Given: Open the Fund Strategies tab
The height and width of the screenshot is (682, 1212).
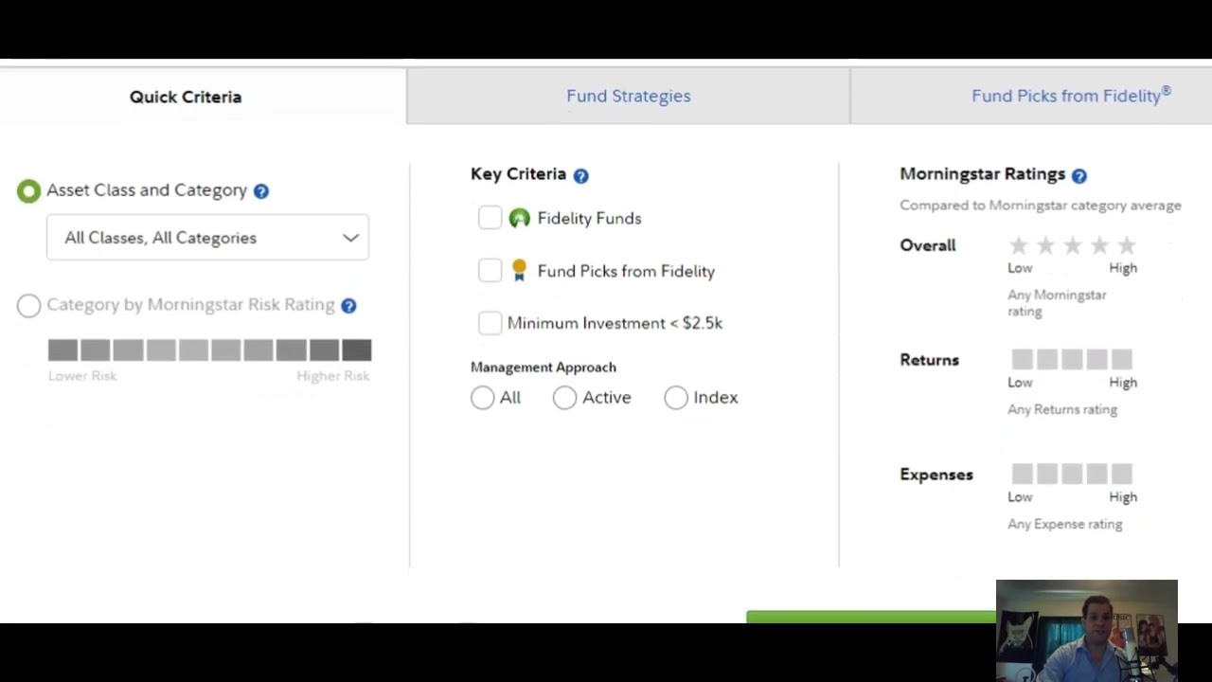Looking at the screenshot, I should click(629, 96).
